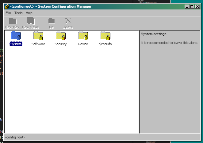This screenshot has height=143, width=203.
Task: Minimize the System Configuration Manager window
Action: click(186, 7)
